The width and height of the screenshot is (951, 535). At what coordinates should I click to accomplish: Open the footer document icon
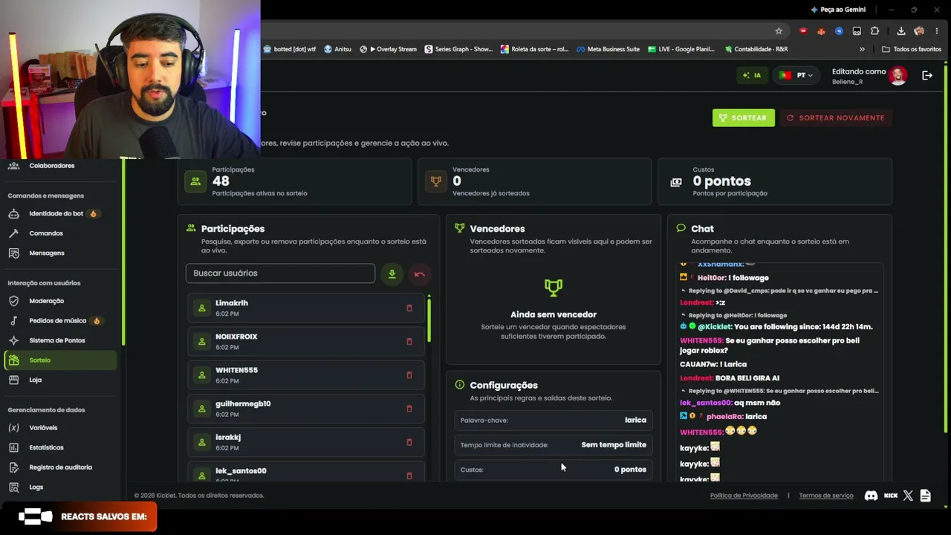[x=925, y=496]
